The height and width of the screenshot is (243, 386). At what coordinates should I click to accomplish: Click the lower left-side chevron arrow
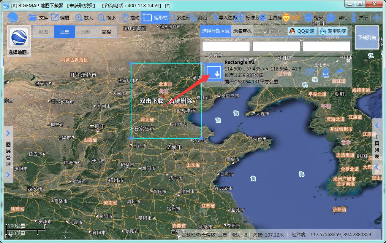click(x=8, y=175)
